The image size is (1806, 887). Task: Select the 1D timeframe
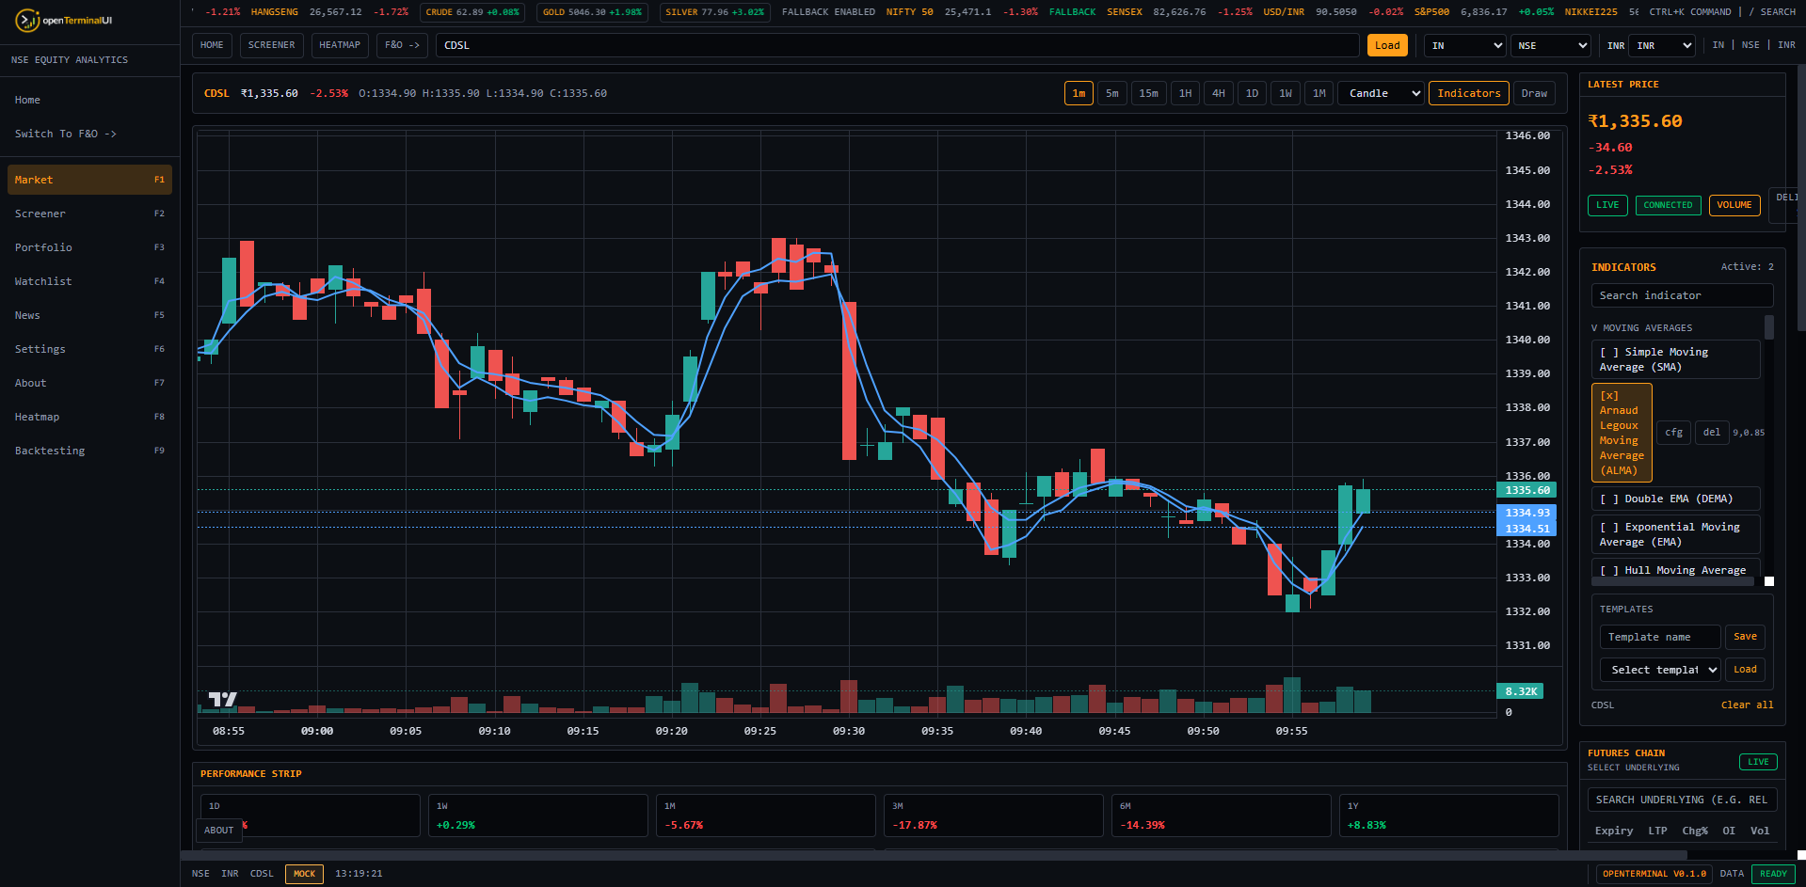(x=1252, y=93)
